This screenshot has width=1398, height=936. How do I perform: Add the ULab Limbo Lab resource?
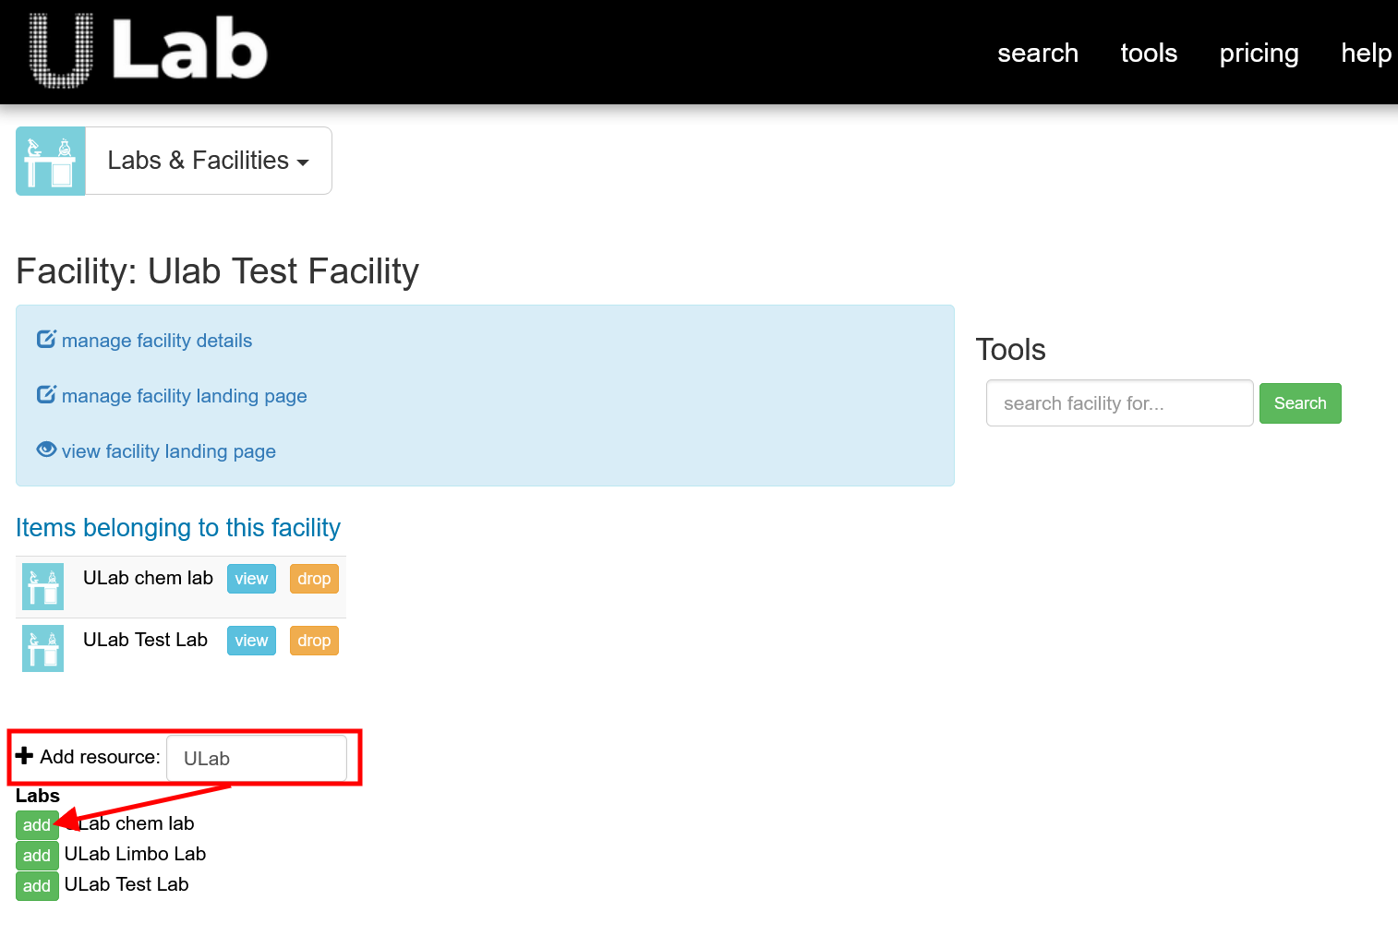pos(37,855)
